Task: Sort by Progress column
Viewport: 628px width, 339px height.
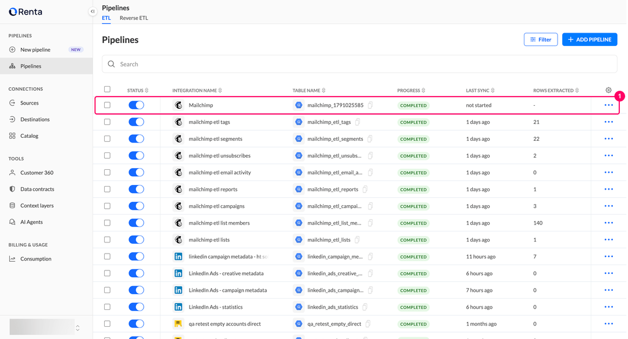Action: (x=411, y=91)
